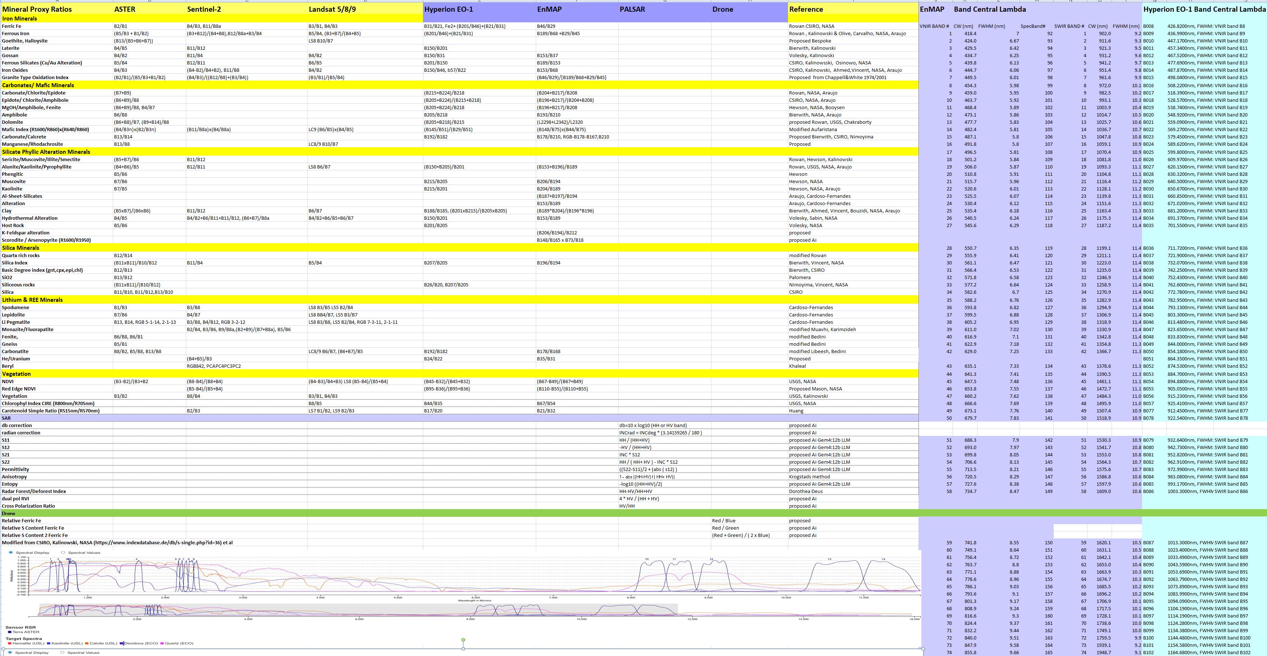
Task: Select the 'HV/HH' Cross Polarization Ratio cell
Action: [664, 505]
